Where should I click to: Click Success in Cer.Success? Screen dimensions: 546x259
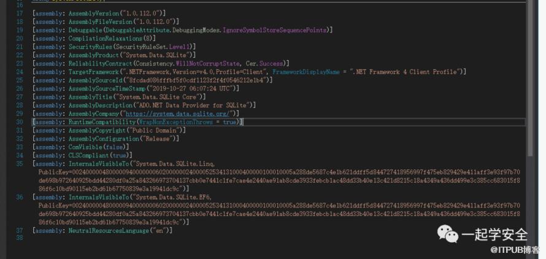click(x=271, y=63)
